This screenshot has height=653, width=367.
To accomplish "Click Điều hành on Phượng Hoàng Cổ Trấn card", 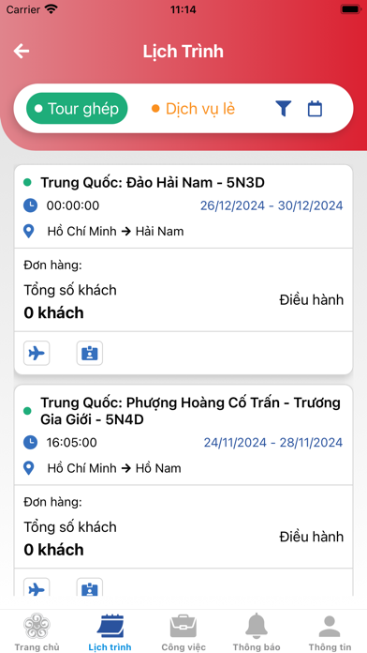I will pyautogui.click(x=312, y=537).
